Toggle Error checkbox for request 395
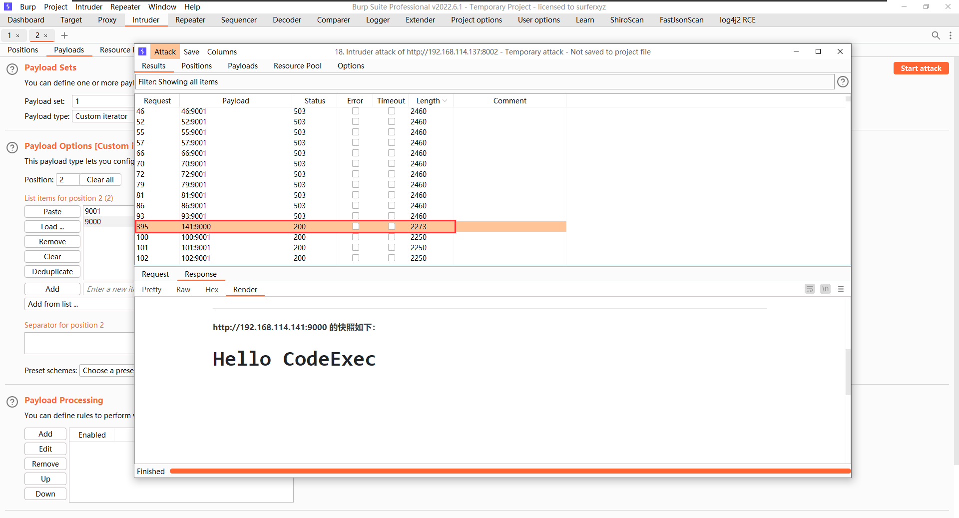This screenshot has height=518, width=959. (356, 226)
